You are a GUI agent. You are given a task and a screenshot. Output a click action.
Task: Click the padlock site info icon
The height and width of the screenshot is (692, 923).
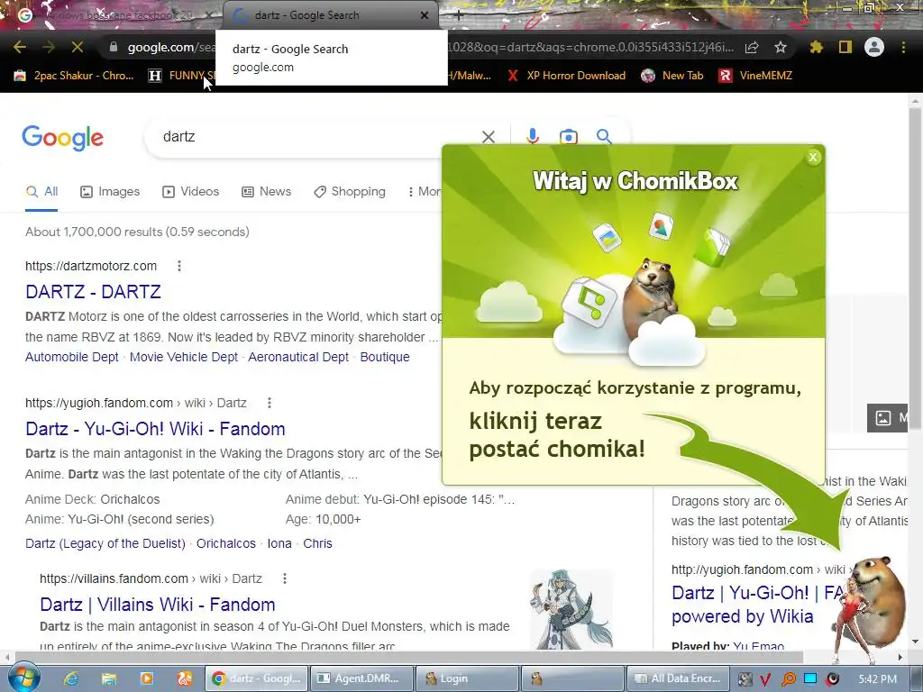[x=113, y=47]
